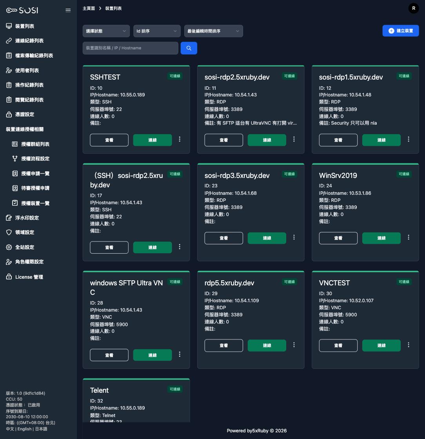425x439 pixels.
Task: Click 主頁面 breadcrumb link
Action: 89,8
